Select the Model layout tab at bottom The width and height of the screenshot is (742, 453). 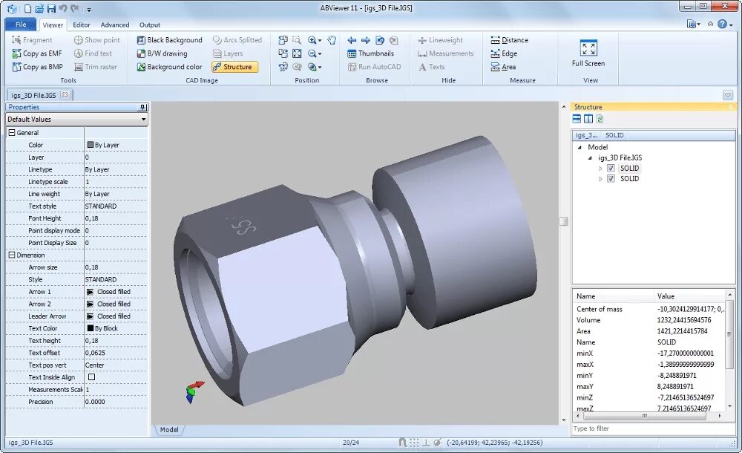pos(169,430)
